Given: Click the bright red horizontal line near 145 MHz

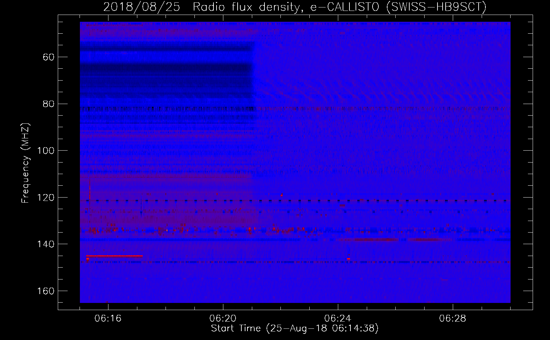Looking at the screenshot, I should point(114,256).
